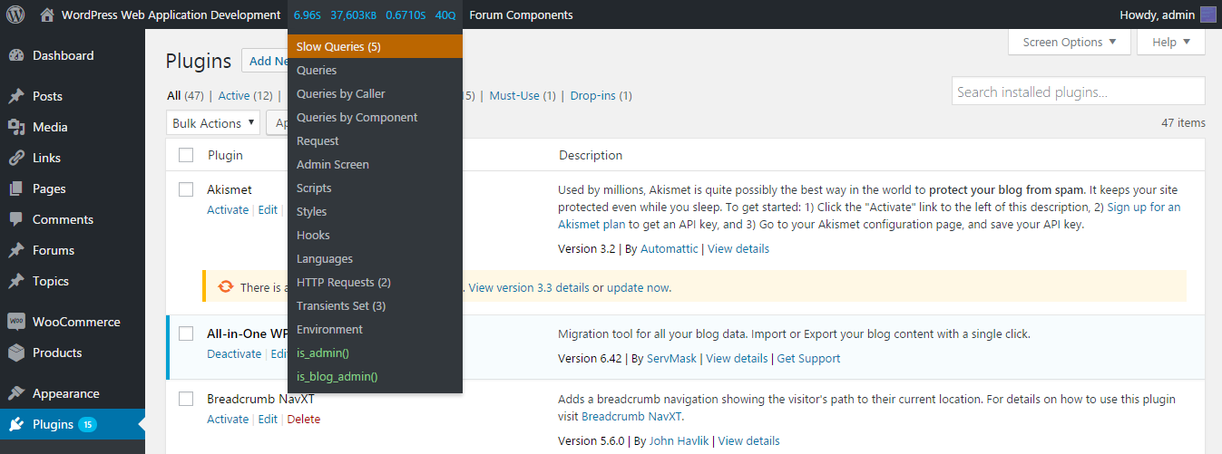
Task: Expand the Screen Options panel
Action: 1070,42
